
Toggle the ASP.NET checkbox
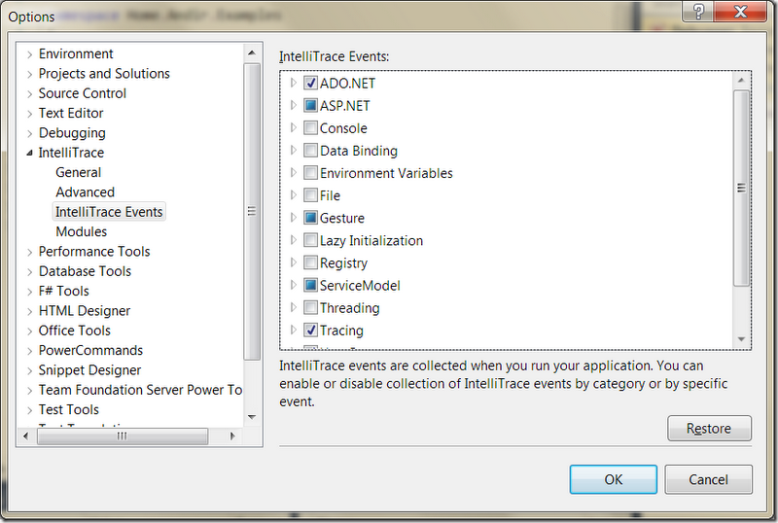(310, 105)
